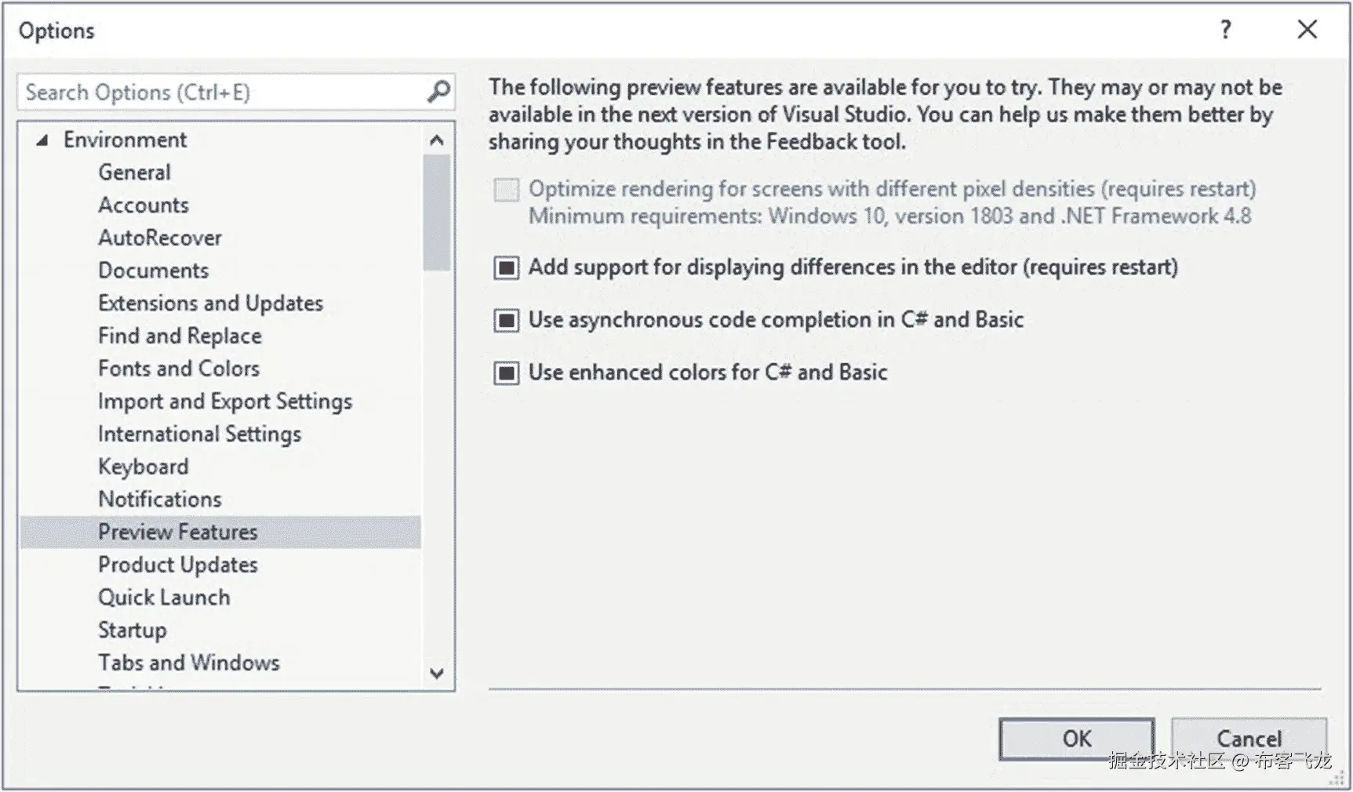Select the General settings page
The height and width of the screenshot is (792, 1353).
click(134, 173)
